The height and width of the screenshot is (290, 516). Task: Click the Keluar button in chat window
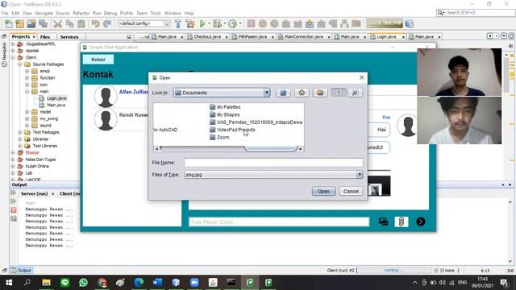(x=98, y=60)
